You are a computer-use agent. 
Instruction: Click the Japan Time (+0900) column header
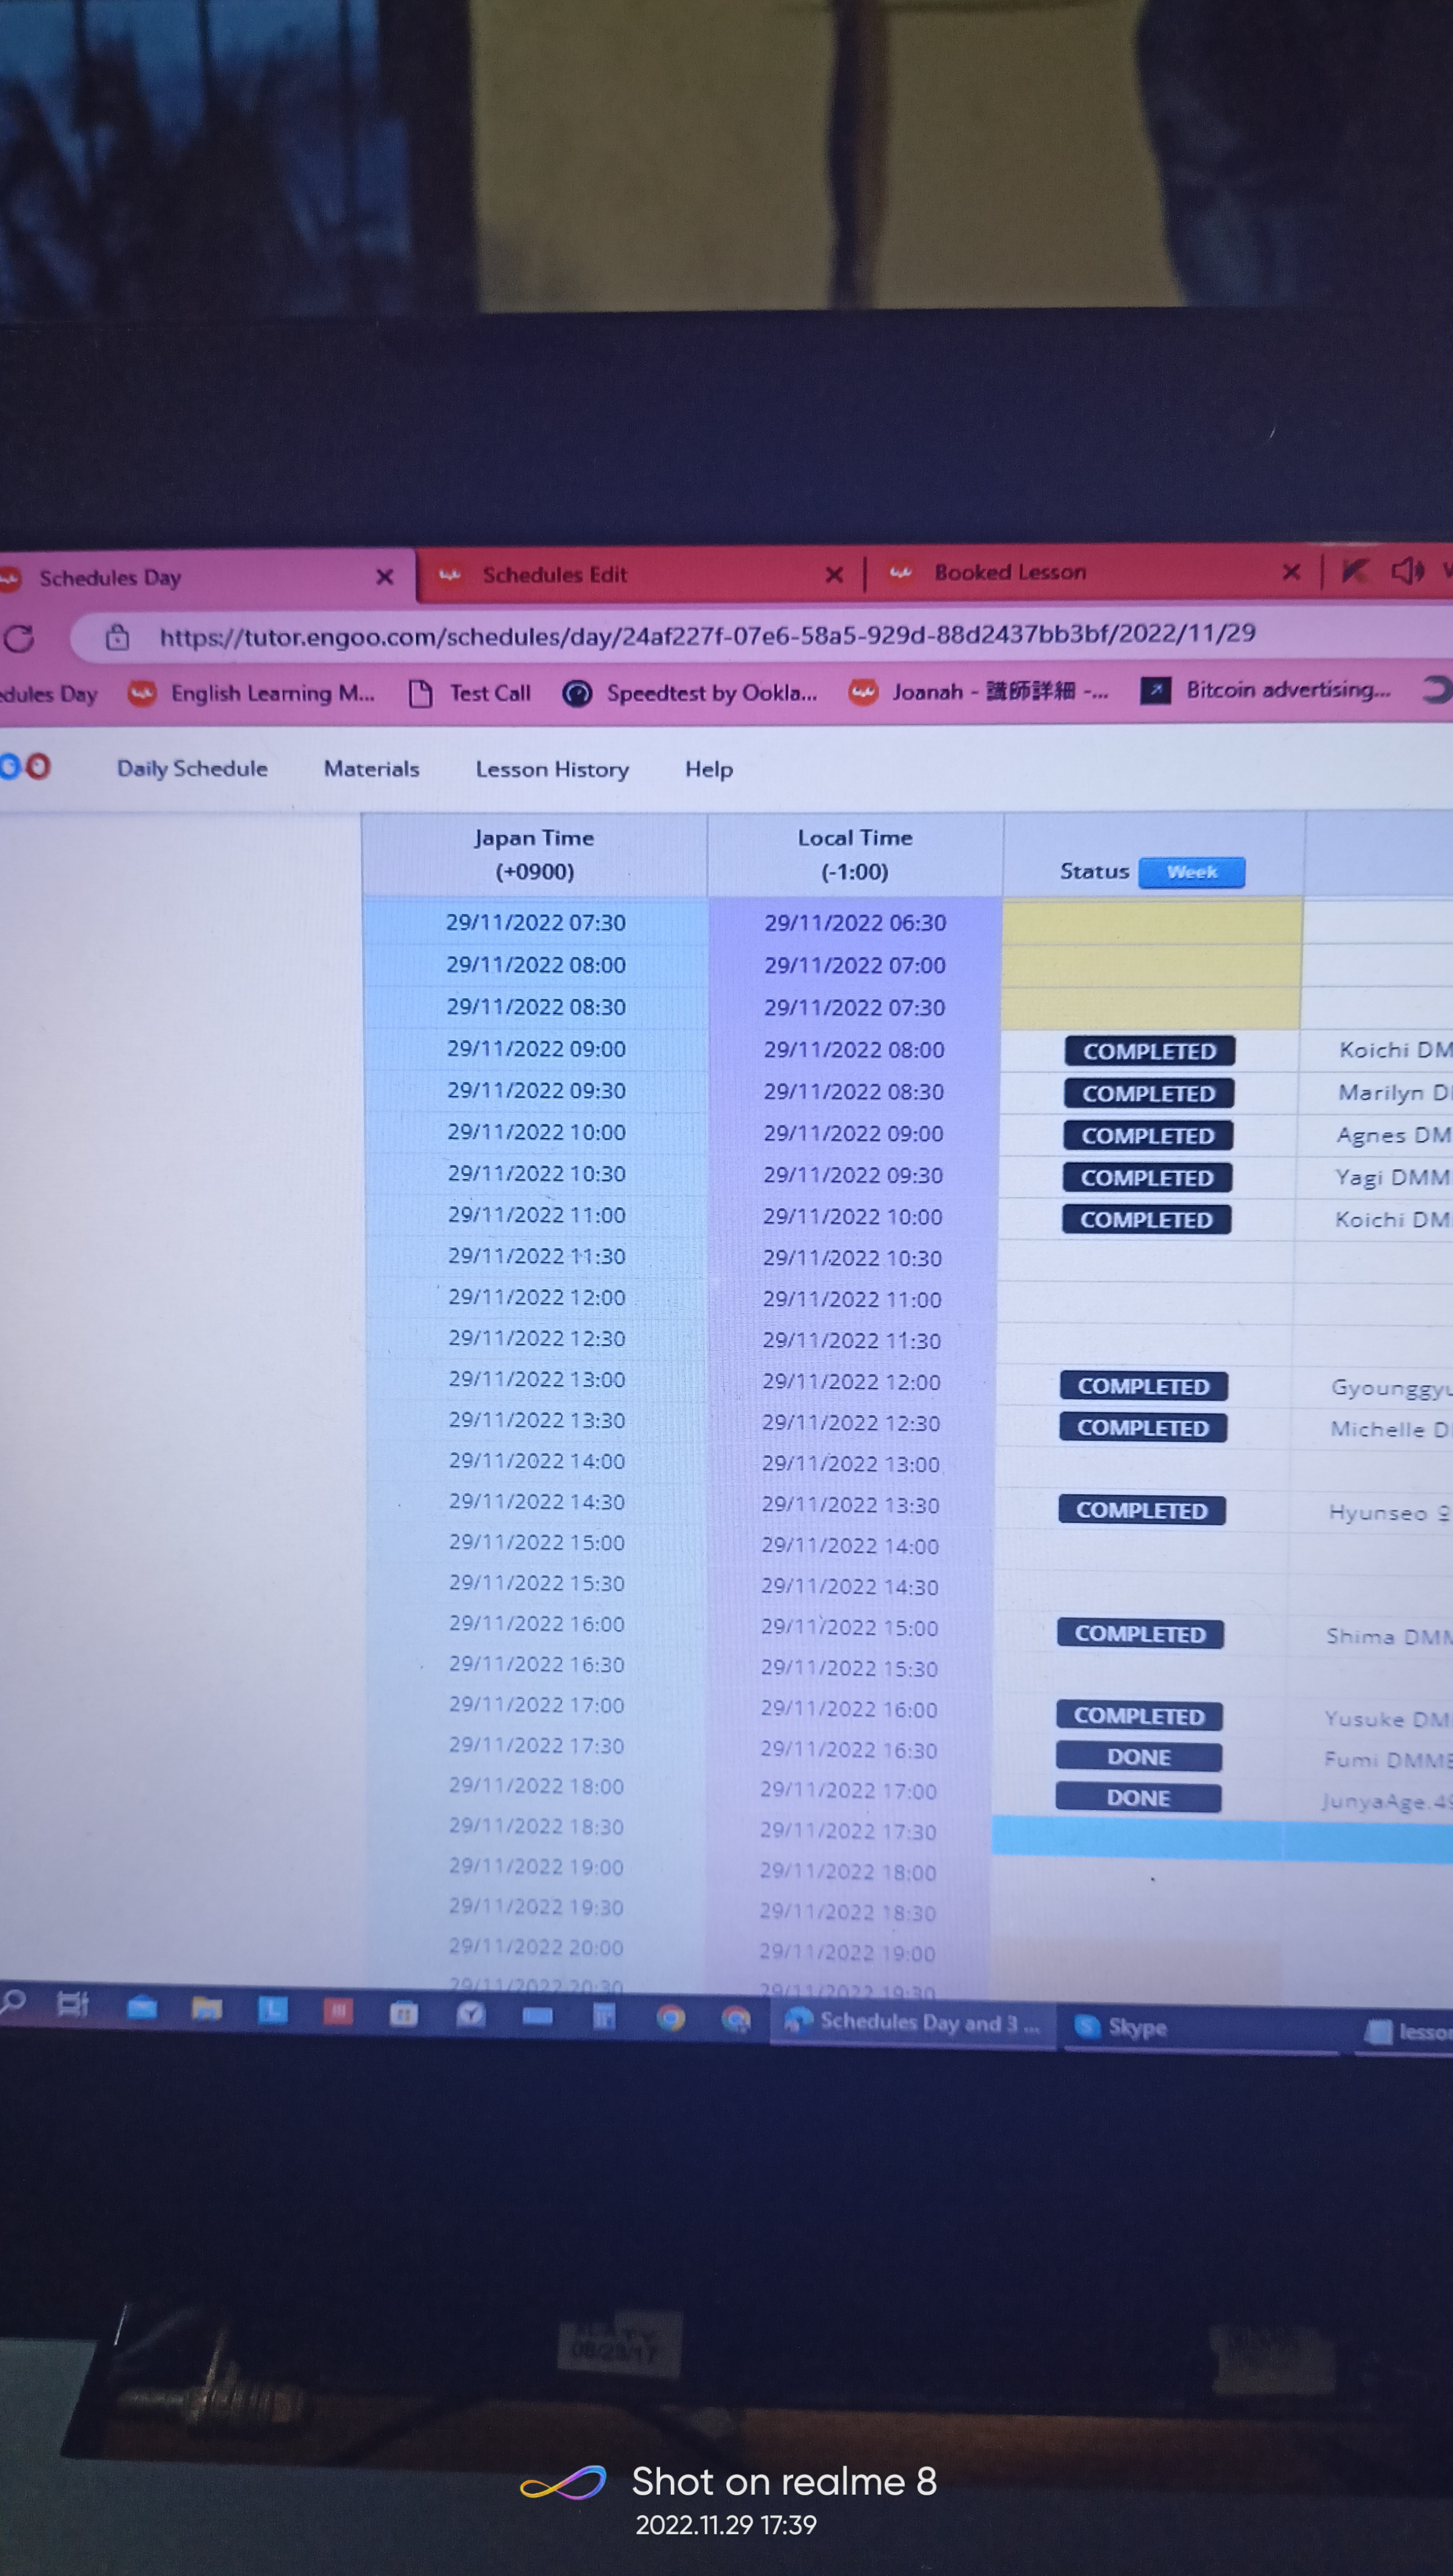pos(534,854)
